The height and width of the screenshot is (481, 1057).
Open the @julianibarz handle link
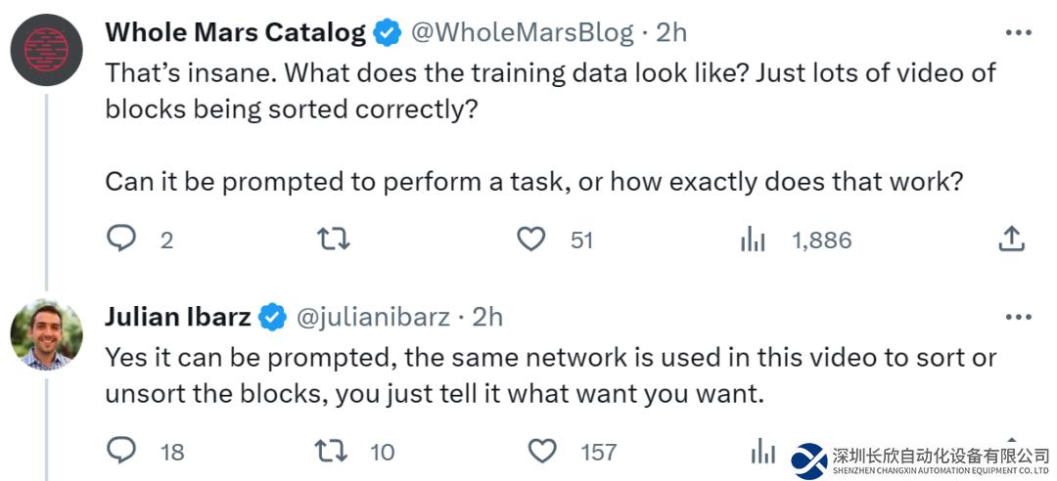pos(373,317)
